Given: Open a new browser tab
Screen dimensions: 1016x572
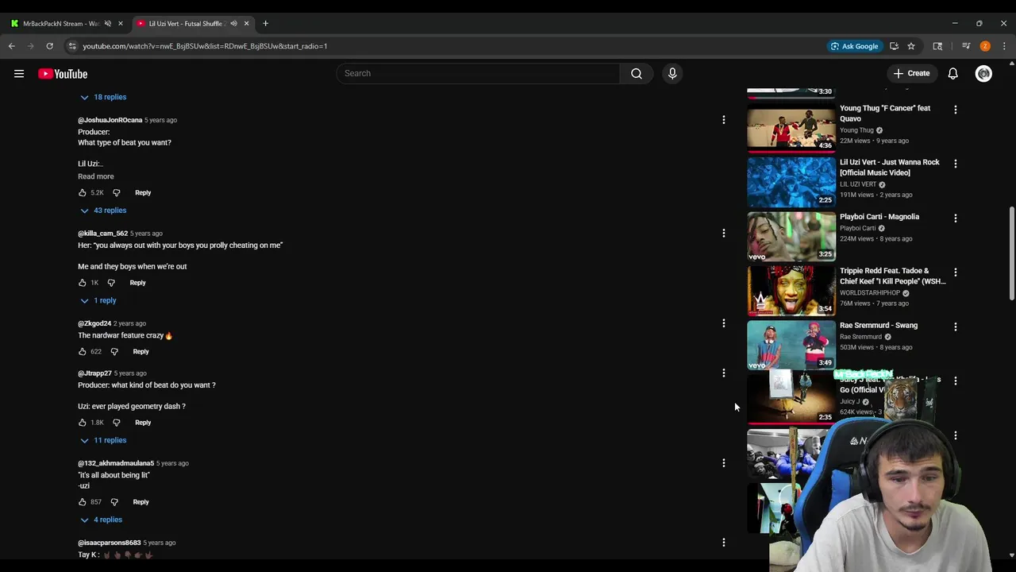Looking at the screenshot, I should [x=265, y=24].
